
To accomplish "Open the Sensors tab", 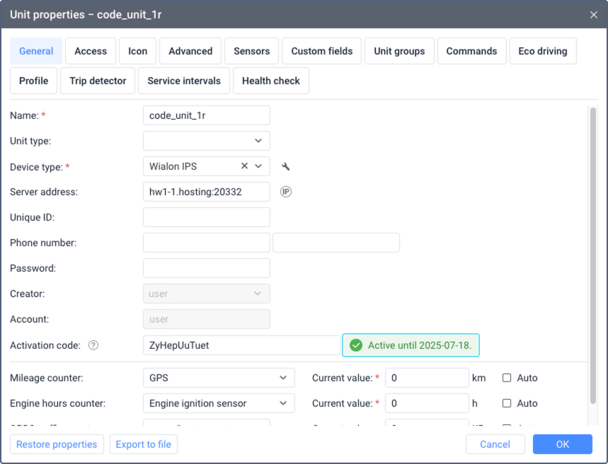I will point(252,51).
